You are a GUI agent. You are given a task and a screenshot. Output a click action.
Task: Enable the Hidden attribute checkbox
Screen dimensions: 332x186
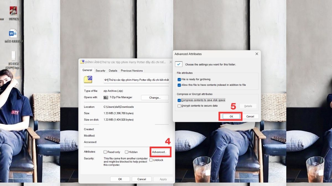[x=126, y=152]
